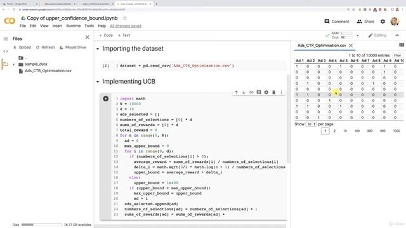Click the Filter button in CSV preview
406x228 pixels.
397,55
